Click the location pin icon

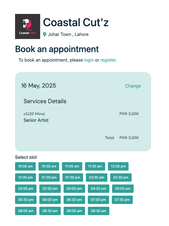click(x=45, y=35)
